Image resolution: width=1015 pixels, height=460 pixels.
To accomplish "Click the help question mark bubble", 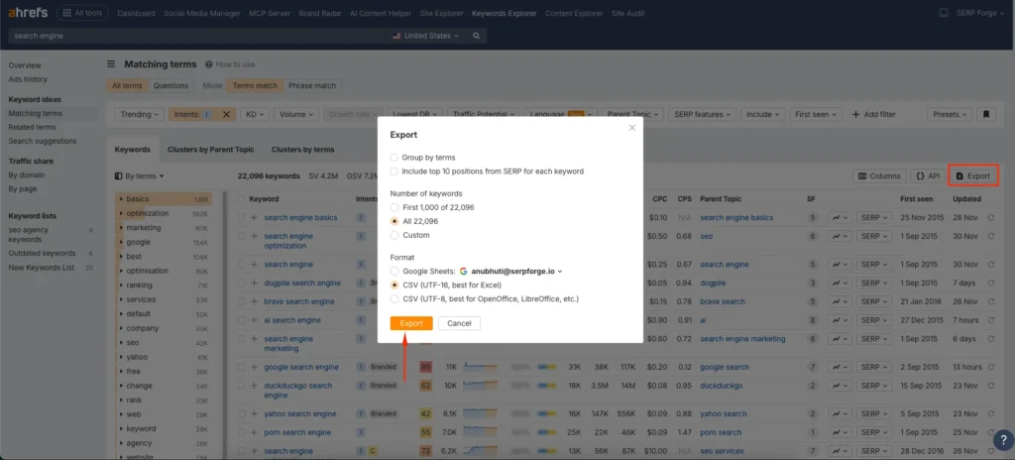I will point(1001,439).
